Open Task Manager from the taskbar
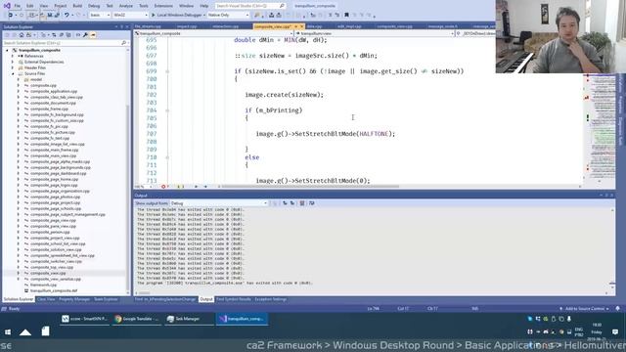This screenshot has height=352, width=626. [189, 319]
